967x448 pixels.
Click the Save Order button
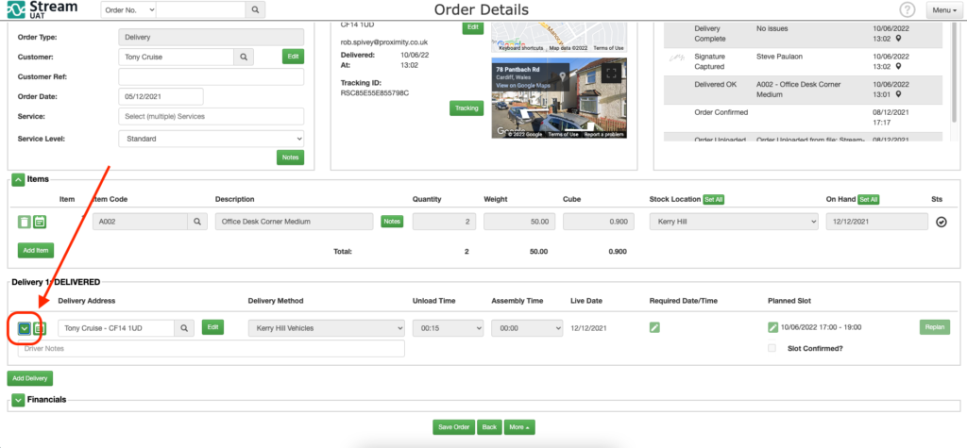pos(454,427)
